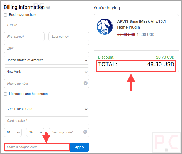Image resolution: width=182 pixels, height=154 pixels.
Task: Click the Phone number input field
Action: pos(47,84)
